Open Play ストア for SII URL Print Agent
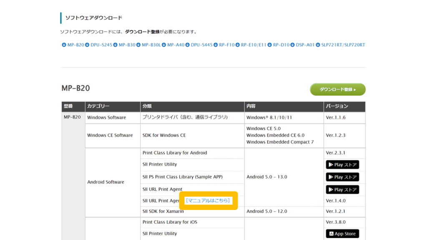 point(342,190)
